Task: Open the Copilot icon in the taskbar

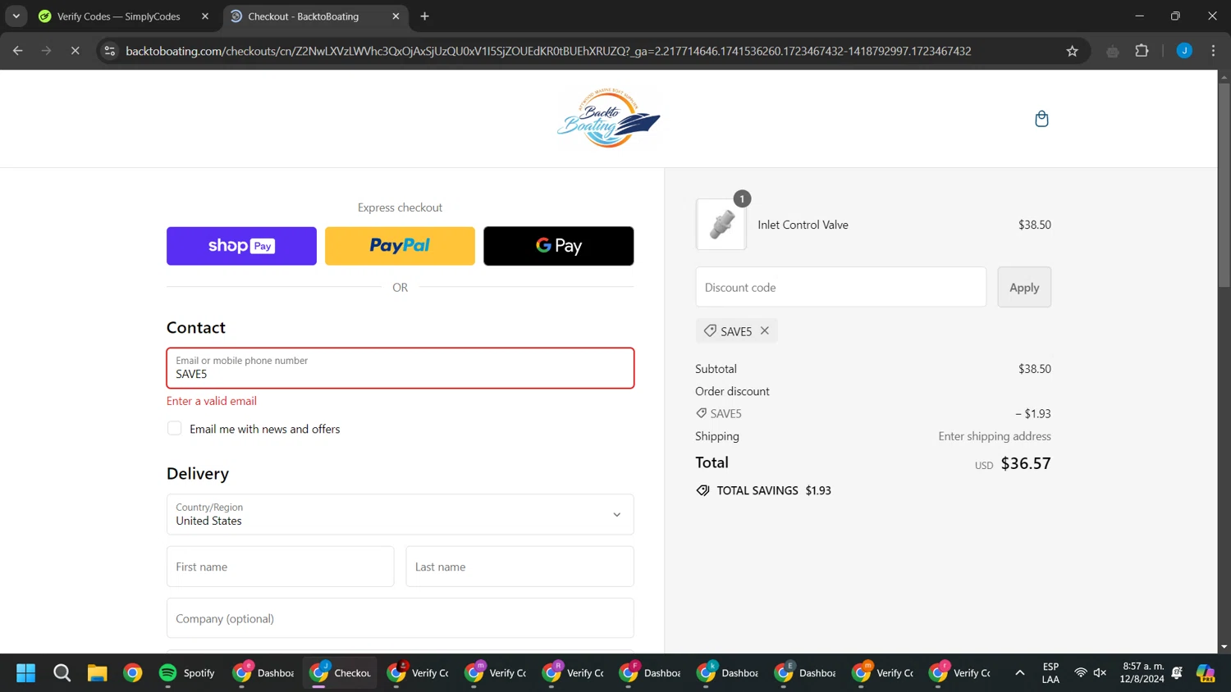Action: click(x=1206, y=673)
